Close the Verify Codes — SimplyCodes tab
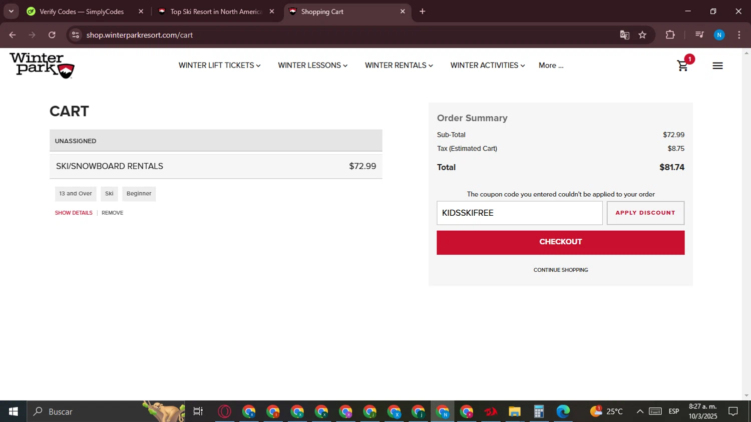Viewport: 751px width, 422px height. coord(141,12)
